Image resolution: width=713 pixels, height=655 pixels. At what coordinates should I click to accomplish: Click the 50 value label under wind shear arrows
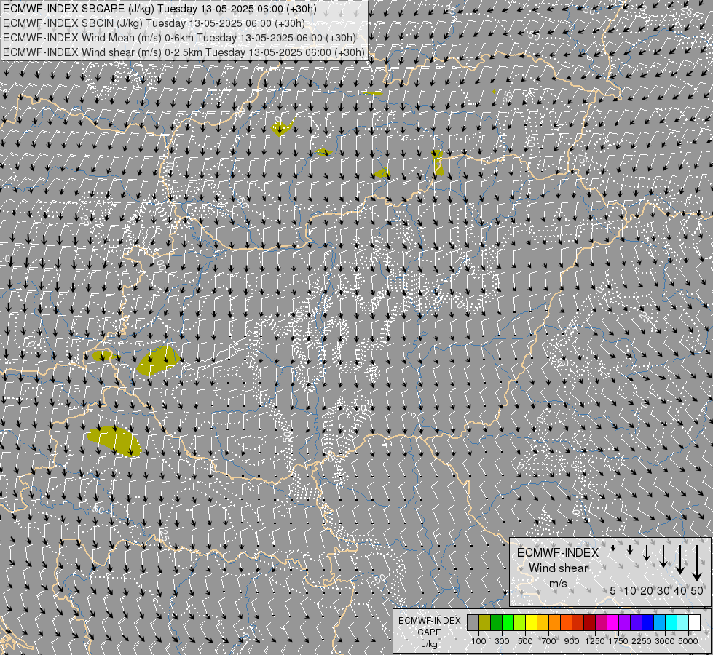click(697, 590)
